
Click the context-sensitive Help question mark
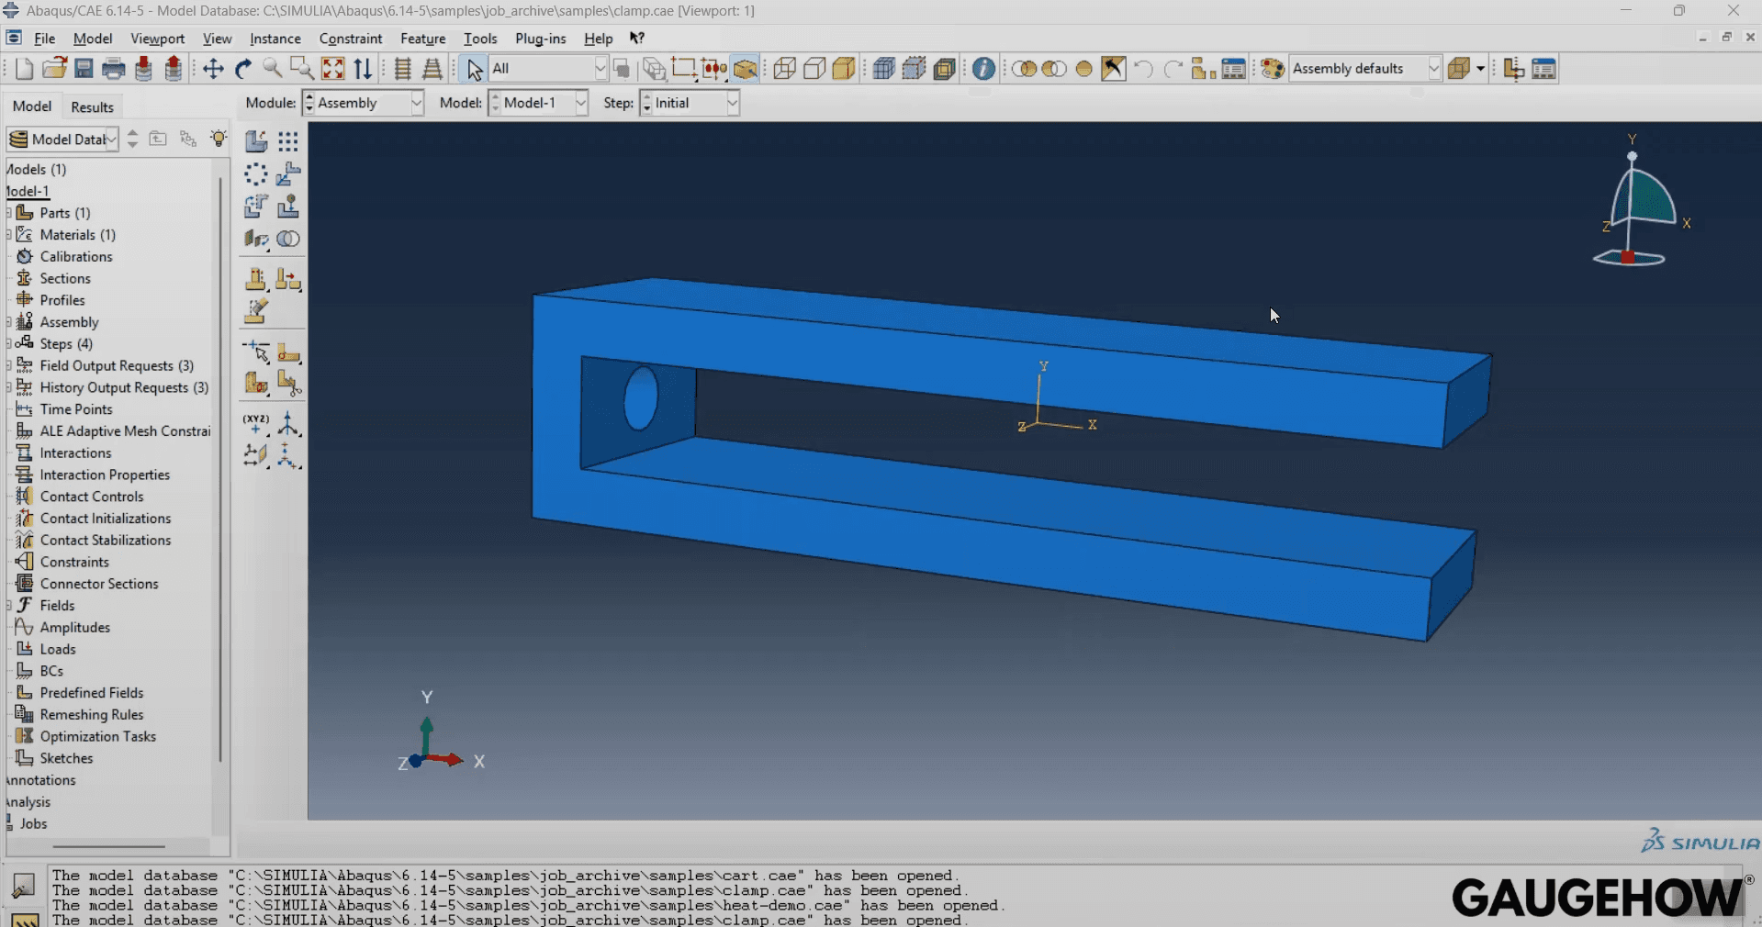(x=636, y=39)
